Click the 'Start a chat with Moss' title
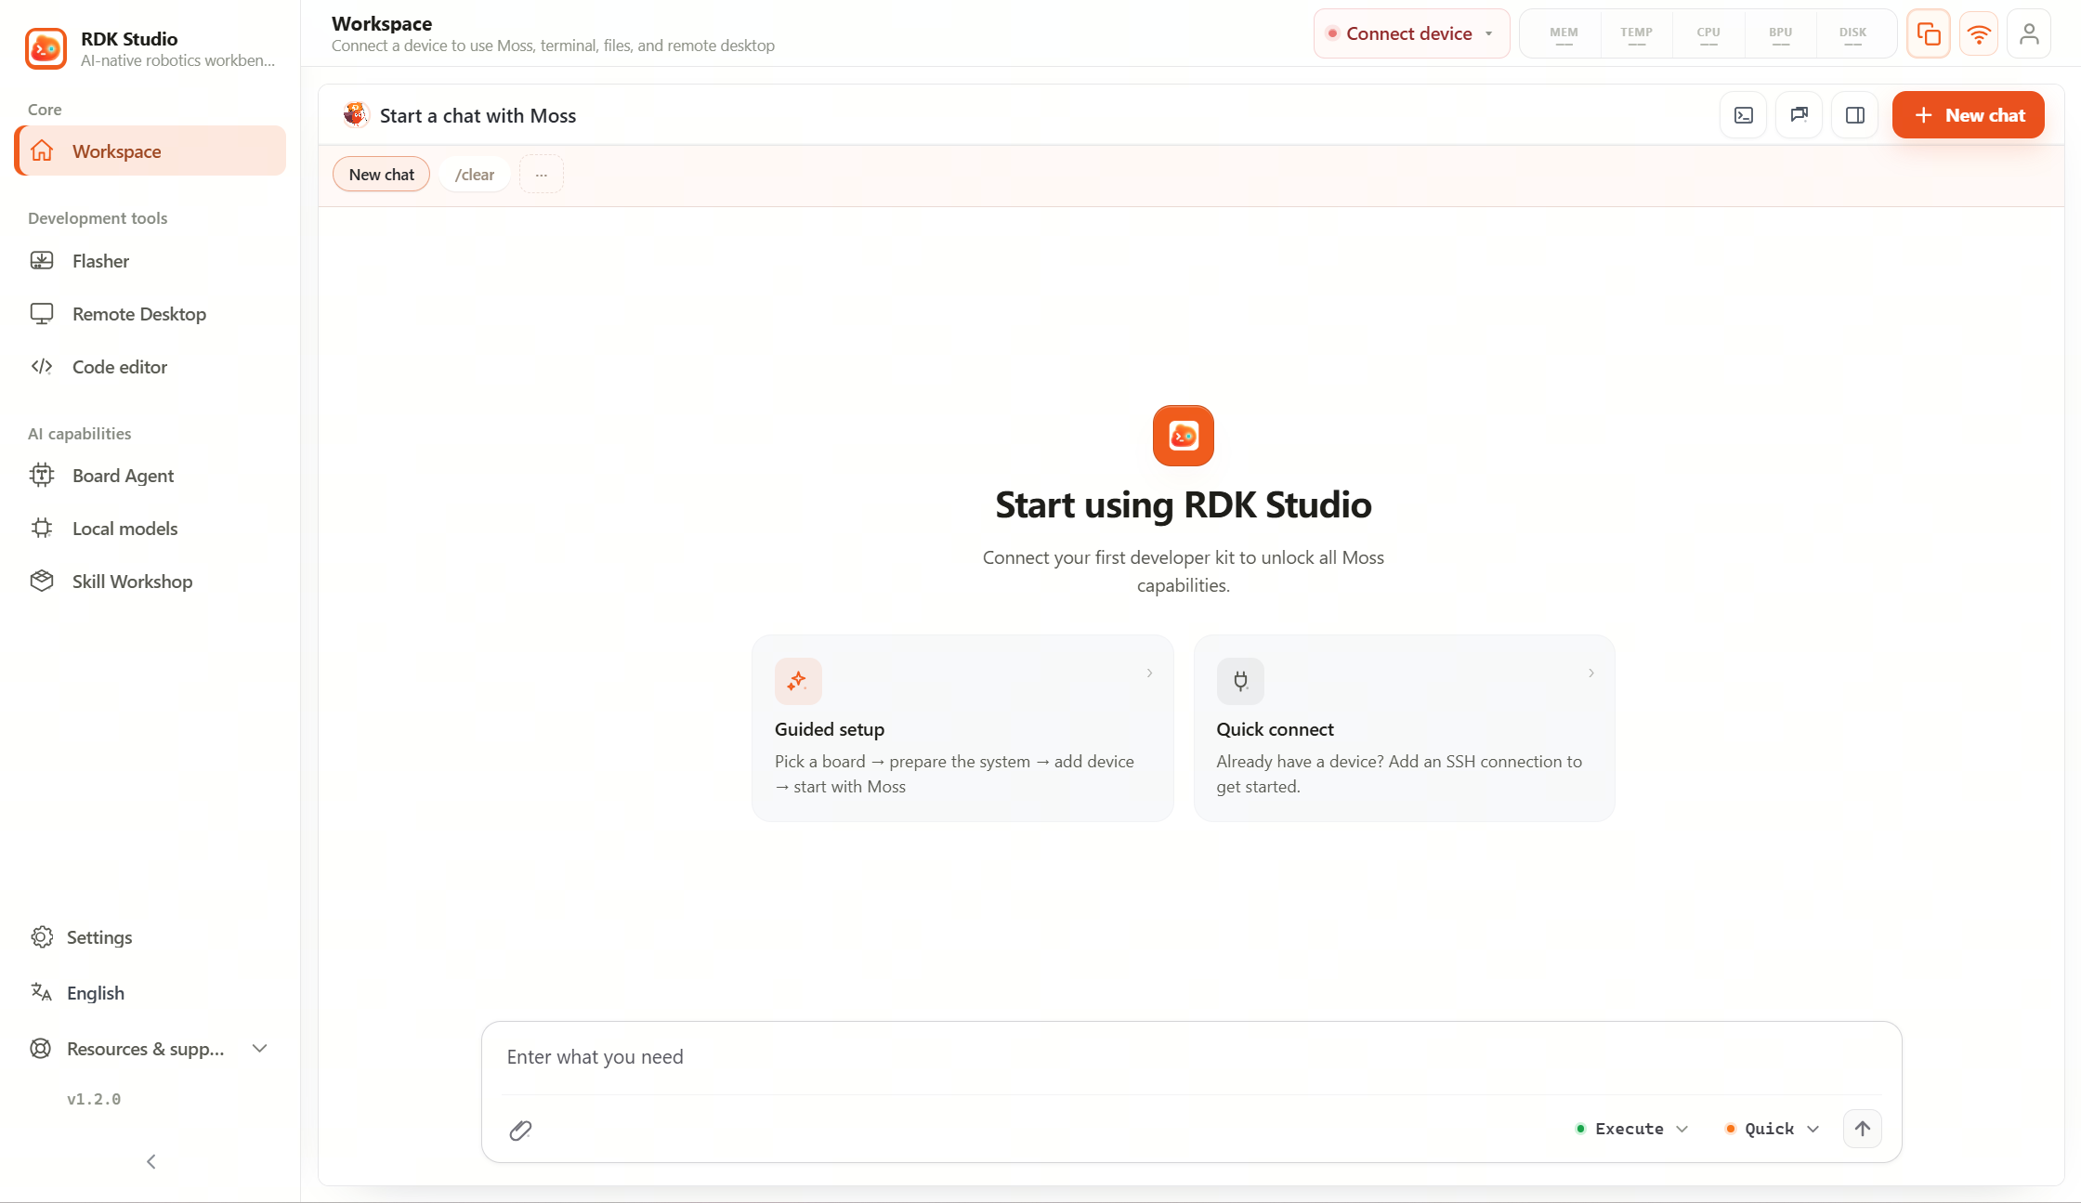Image resolution: width=2081 pixels, height=1203 pixels. (478, 115)
